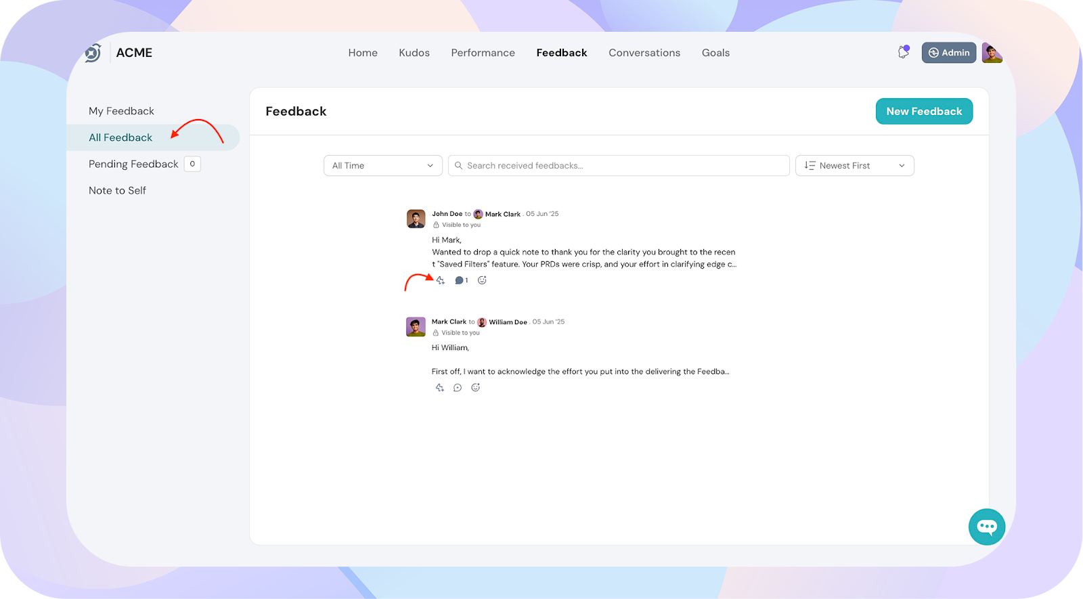Focus the Search received feedbacks field
This screenshot has height=599, width=1083.
click(x=619, y=166)
